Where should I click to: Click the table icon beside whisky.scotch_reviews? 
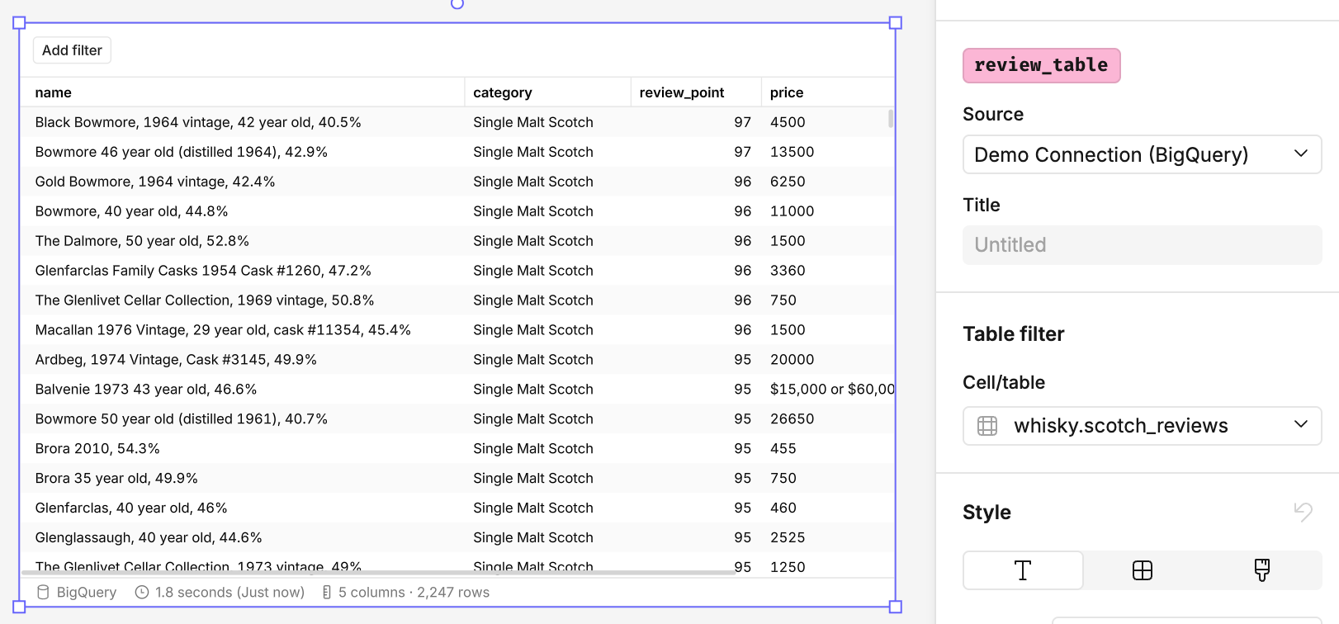tap(987, 426)
